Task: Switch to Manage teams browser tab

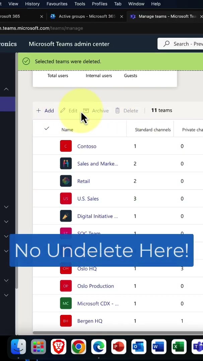Action: click(165, 16)
